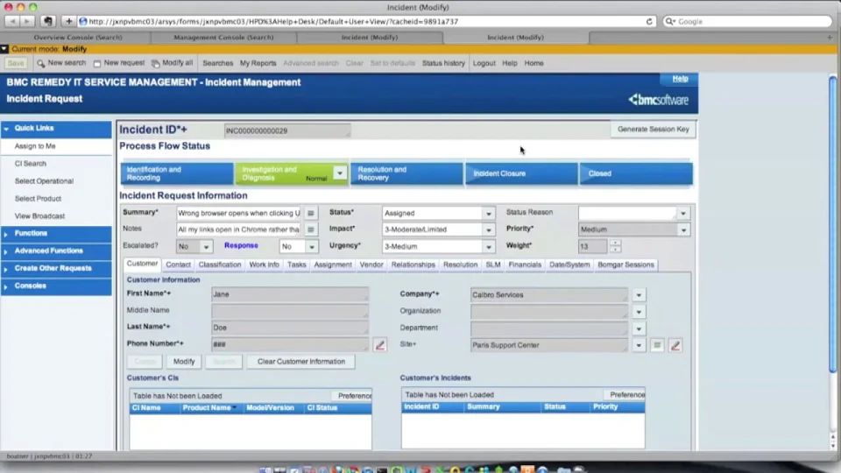Open the View Broadcast quick link
This screenshot has width=841, height=473.
click(x=39, y=216)
